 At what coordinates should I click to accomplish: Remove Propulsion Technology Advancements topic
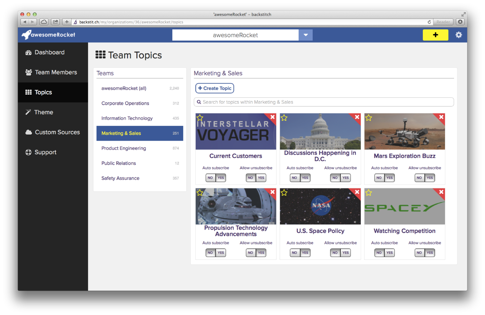click(x=272, y=192)
